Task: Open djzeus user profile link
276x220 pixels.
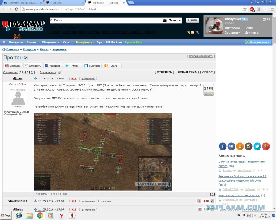Action: tap(18, 79)
